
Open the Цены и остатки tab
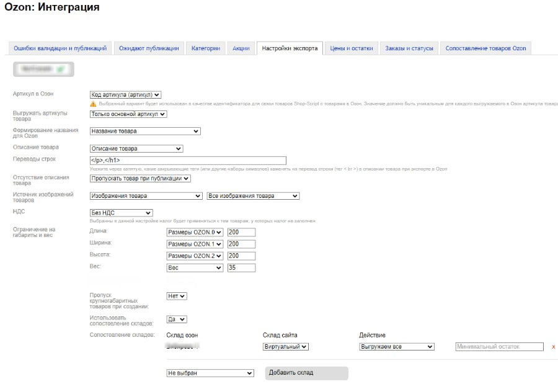pos(352,48)
